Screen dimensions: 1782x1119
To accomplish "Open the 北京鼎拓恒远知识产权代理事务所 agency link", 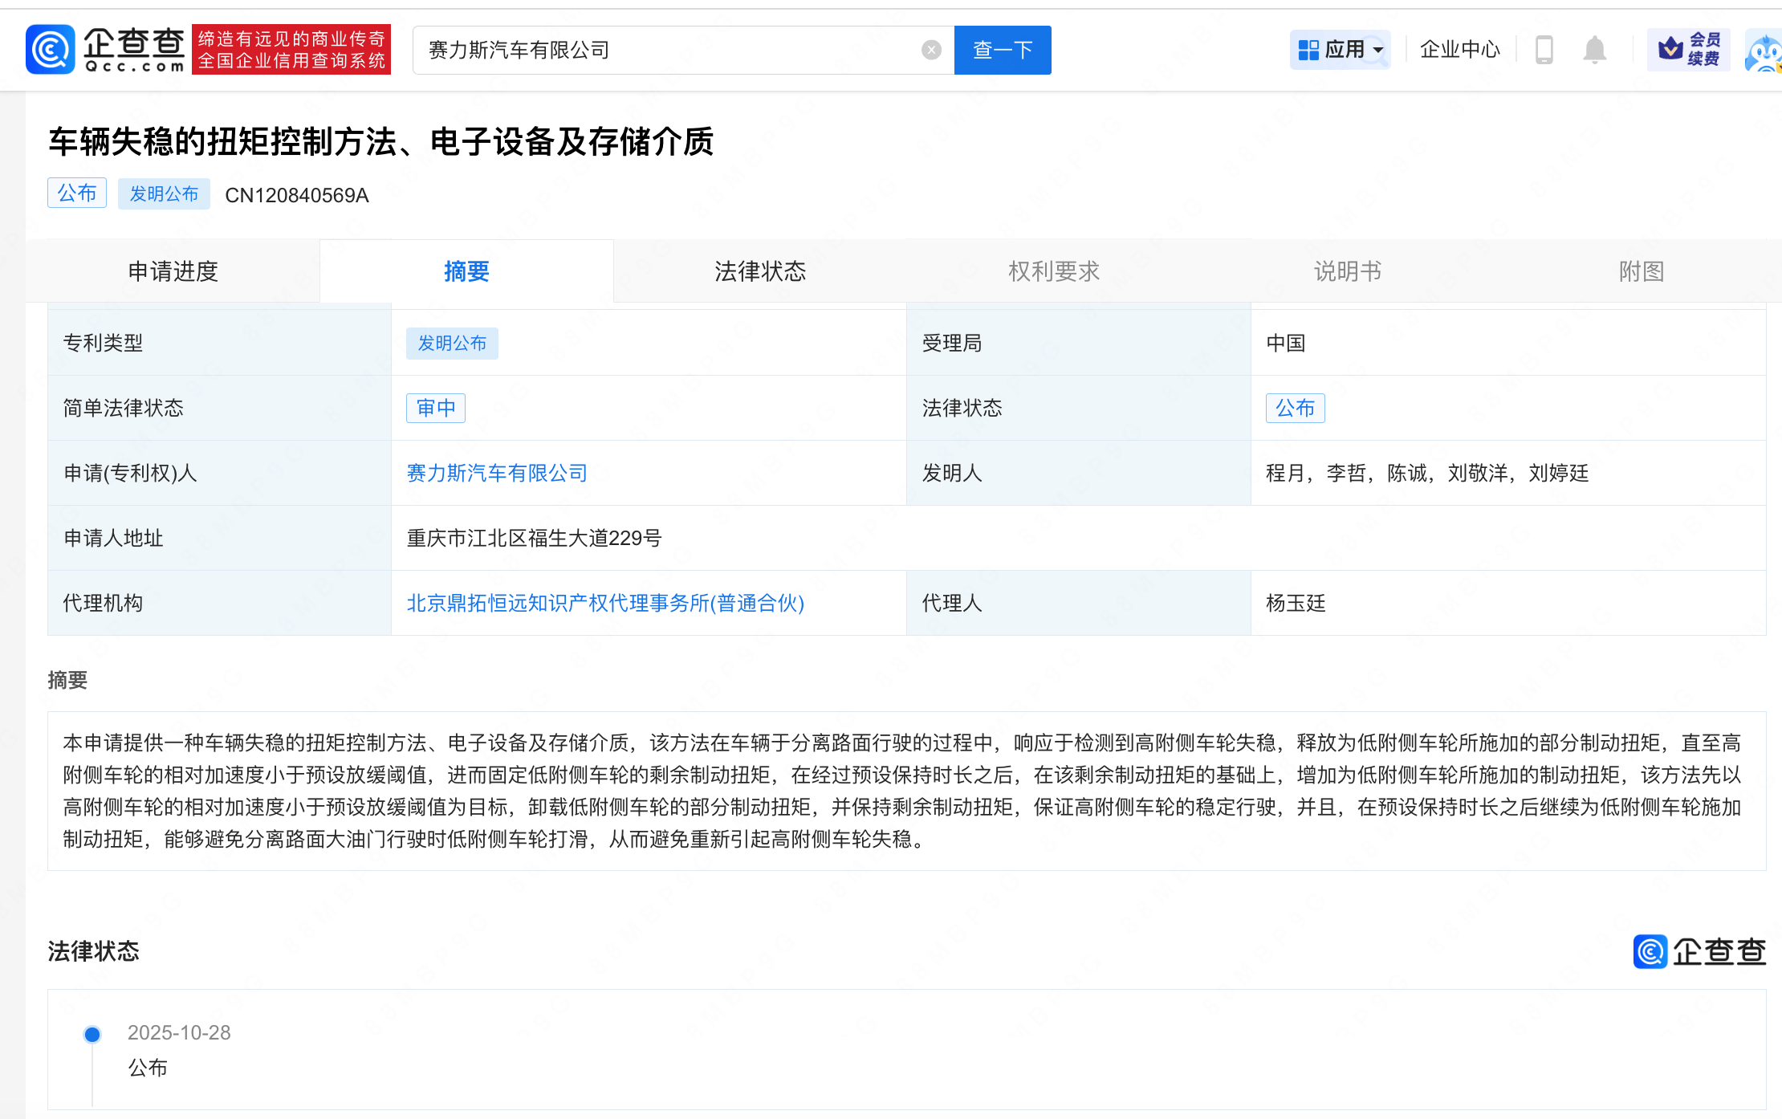I will tap(606, 603).
